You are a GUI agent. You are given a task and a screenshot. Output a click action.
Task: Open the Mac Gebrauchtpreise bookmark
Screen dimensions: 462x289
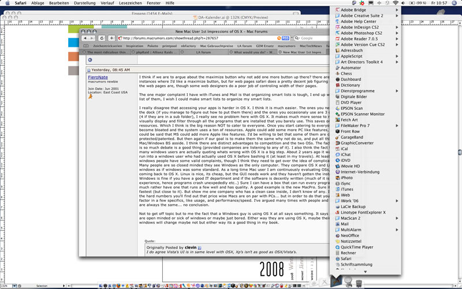click(x=216, y=46)
